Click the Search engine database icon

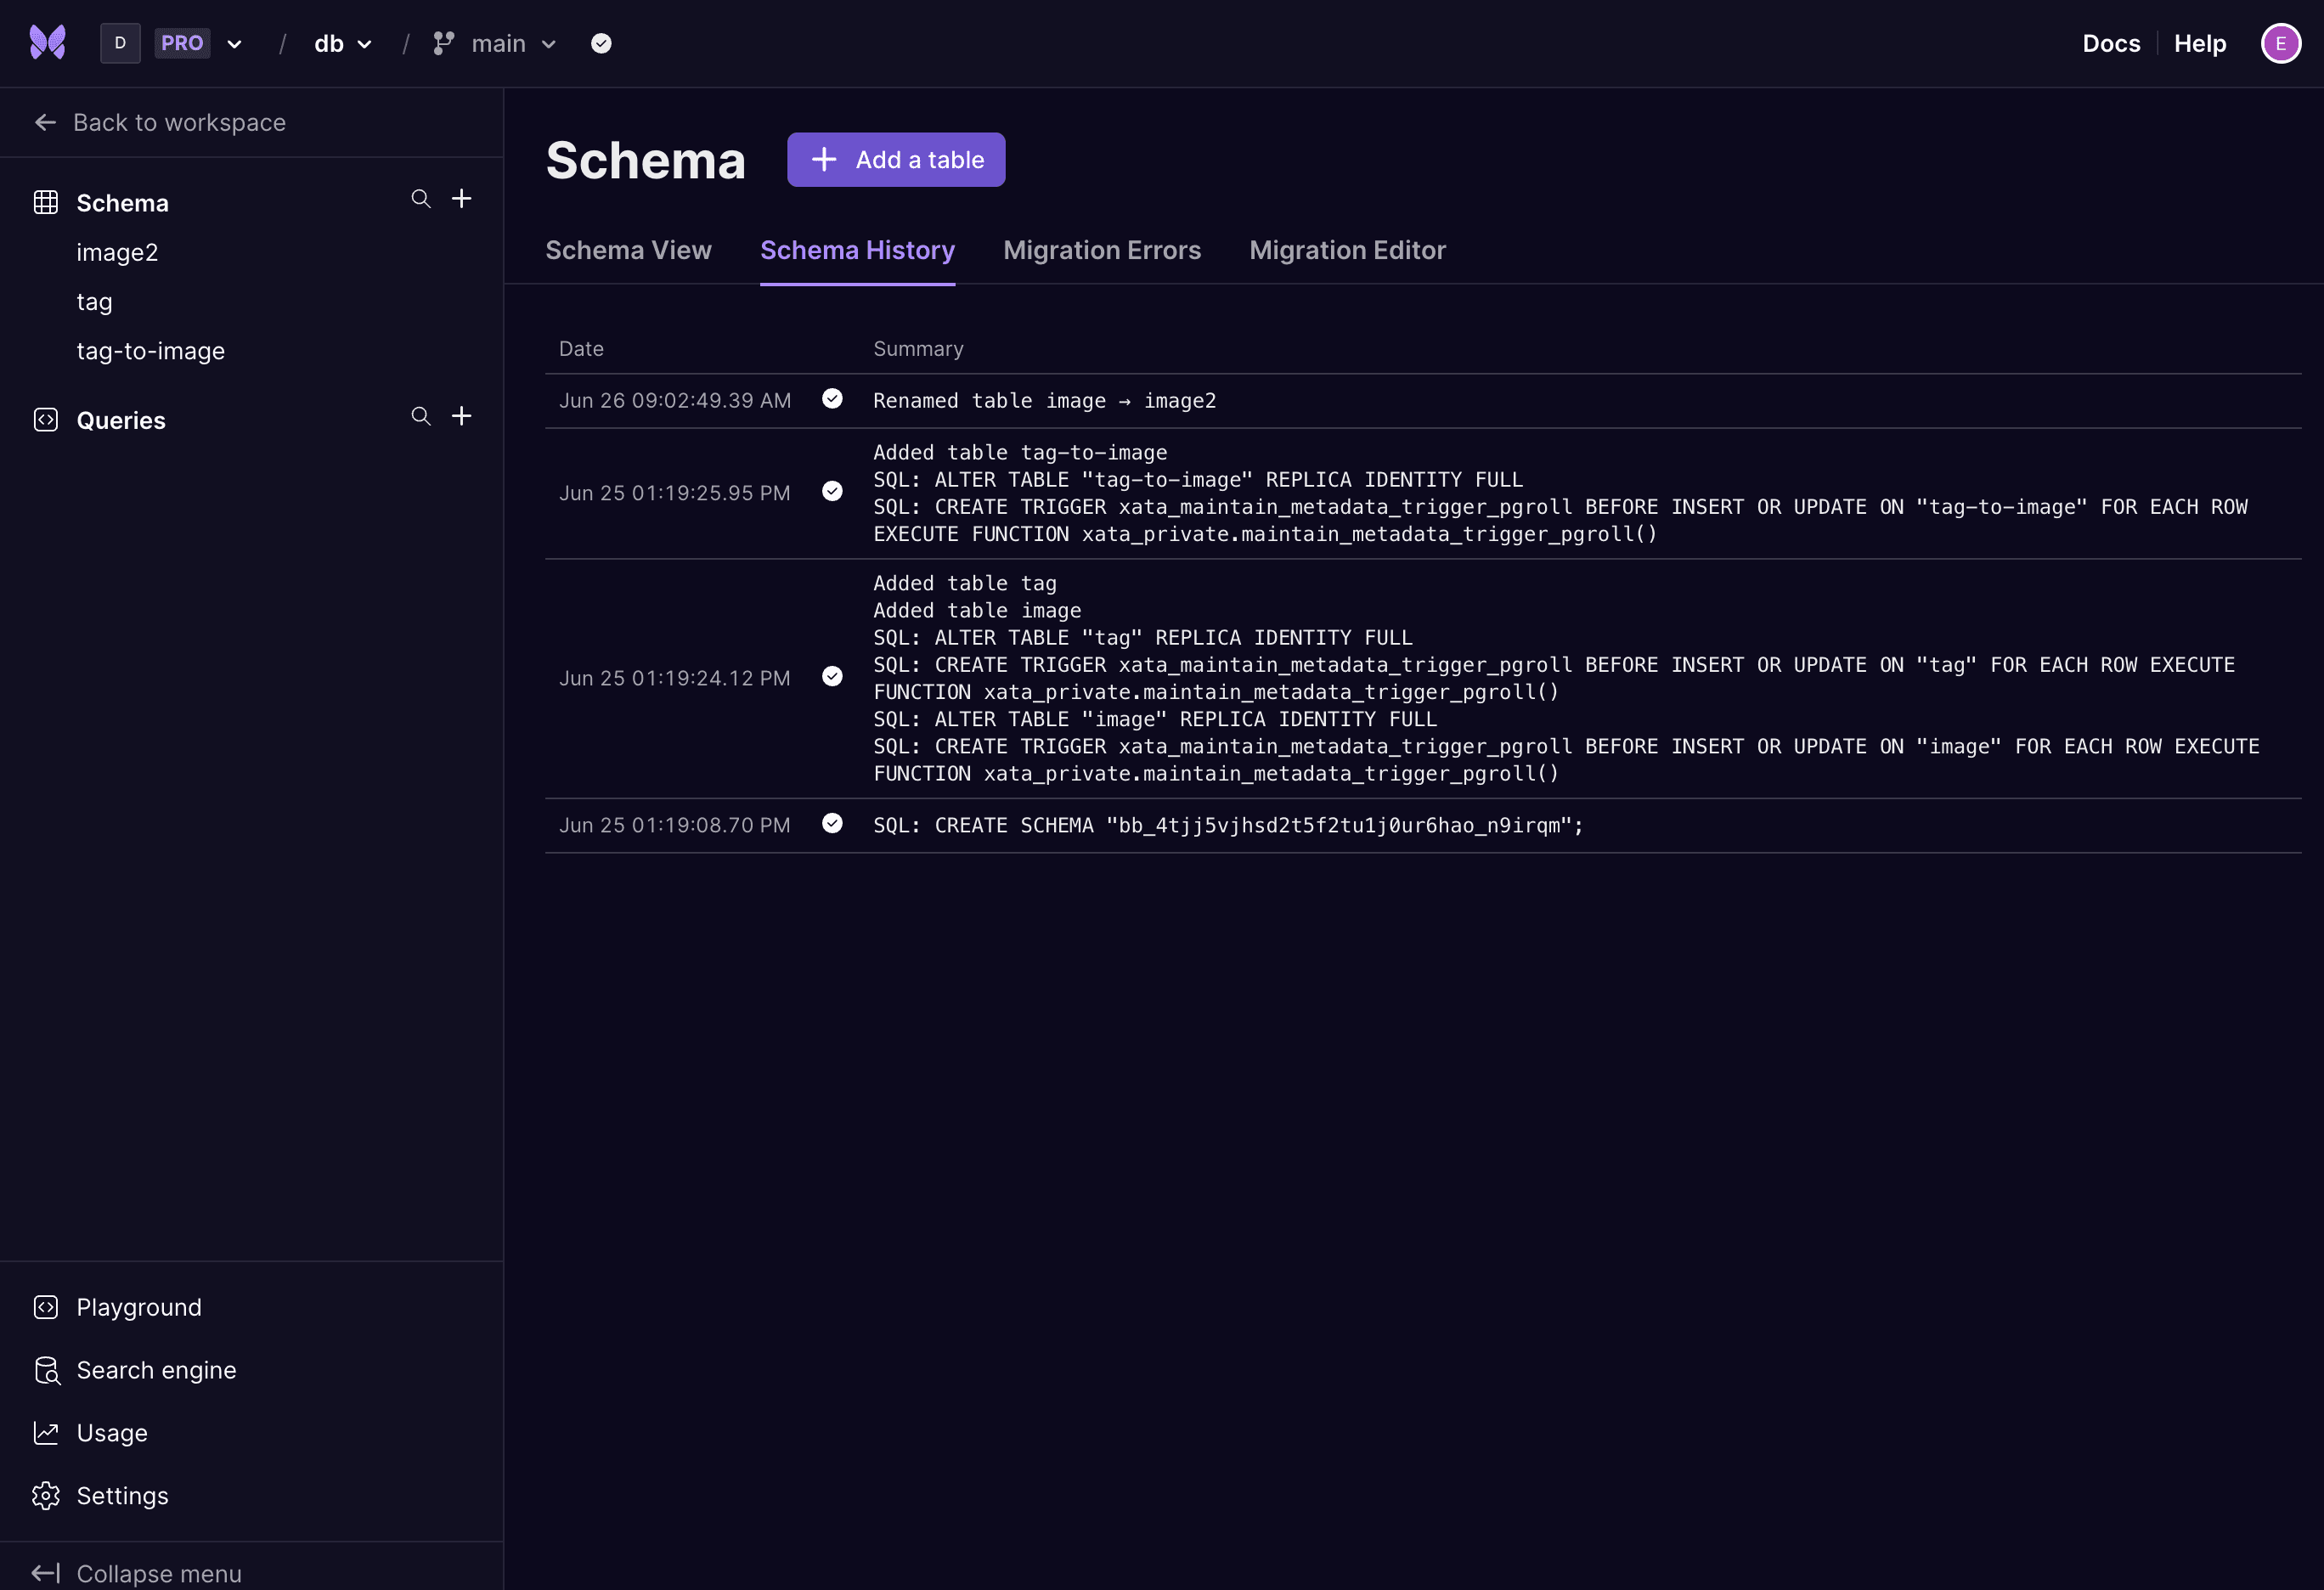click(x=46, y=1370)
